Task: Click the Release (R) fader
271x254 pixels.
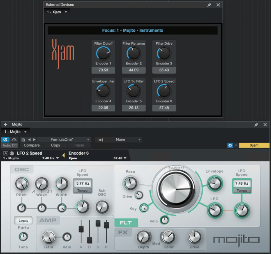Action: [106, 225]
